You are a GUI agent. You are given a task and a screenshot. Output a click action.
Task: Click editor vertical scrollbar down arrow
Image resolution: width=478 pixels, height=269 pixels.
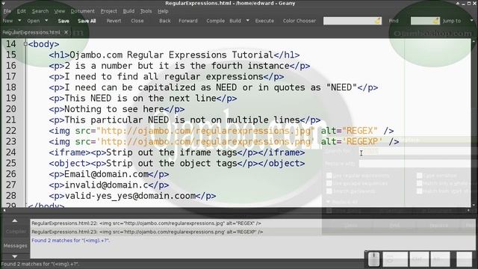pyautogui.click(x=474, y=205)
